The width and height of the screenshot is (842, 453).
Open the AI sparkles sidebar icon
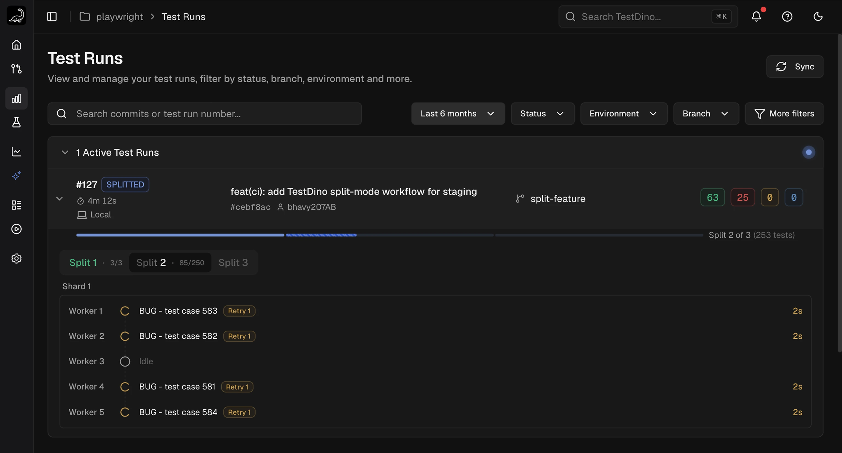pos(16,176)
